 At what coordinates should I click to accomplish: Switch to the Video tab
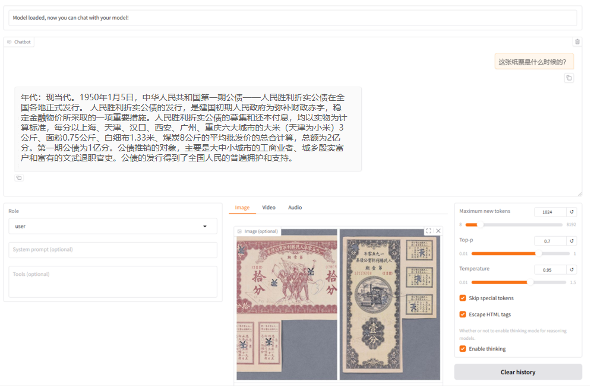pyautogui.click(x=268, y=208)
